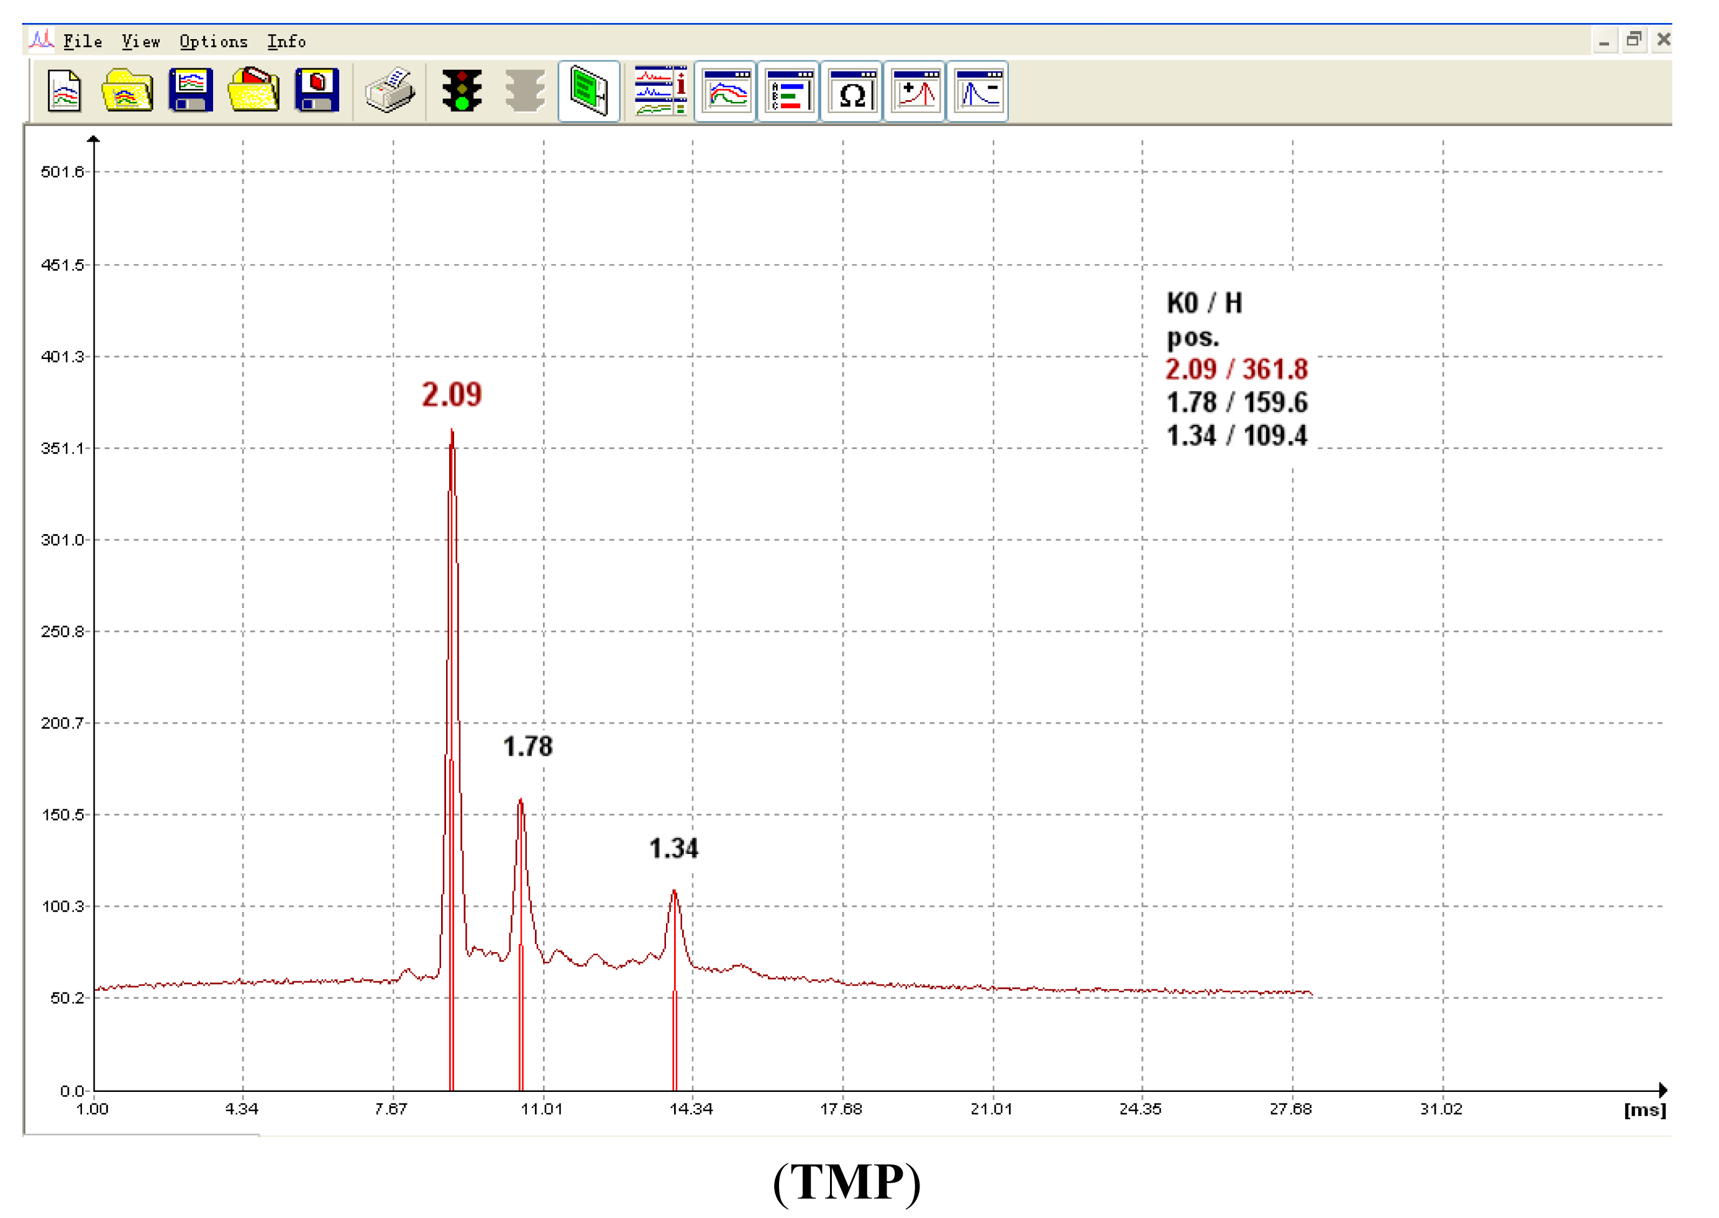Open the Omega symbol window
The image size is (1719, 1218).
click(x=851, y=91)
